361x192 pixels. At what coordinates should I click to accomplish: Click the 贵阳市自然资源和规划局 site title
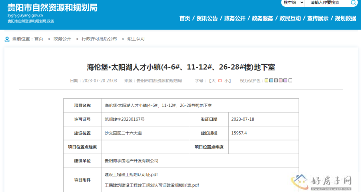click(52, 8)
